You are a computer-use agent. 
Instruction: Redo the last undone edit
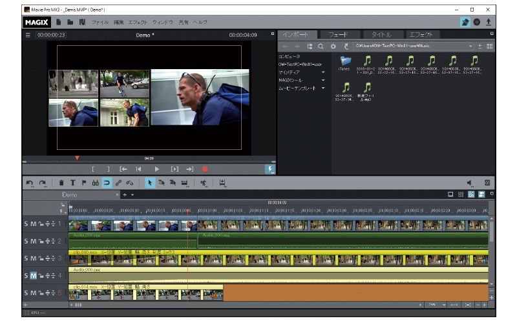[43, 183]
